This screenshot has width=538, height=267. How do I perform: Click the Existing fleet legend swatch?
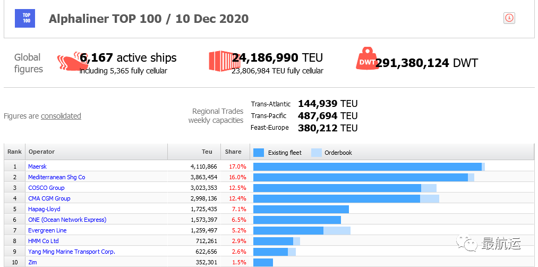(259, 152)
